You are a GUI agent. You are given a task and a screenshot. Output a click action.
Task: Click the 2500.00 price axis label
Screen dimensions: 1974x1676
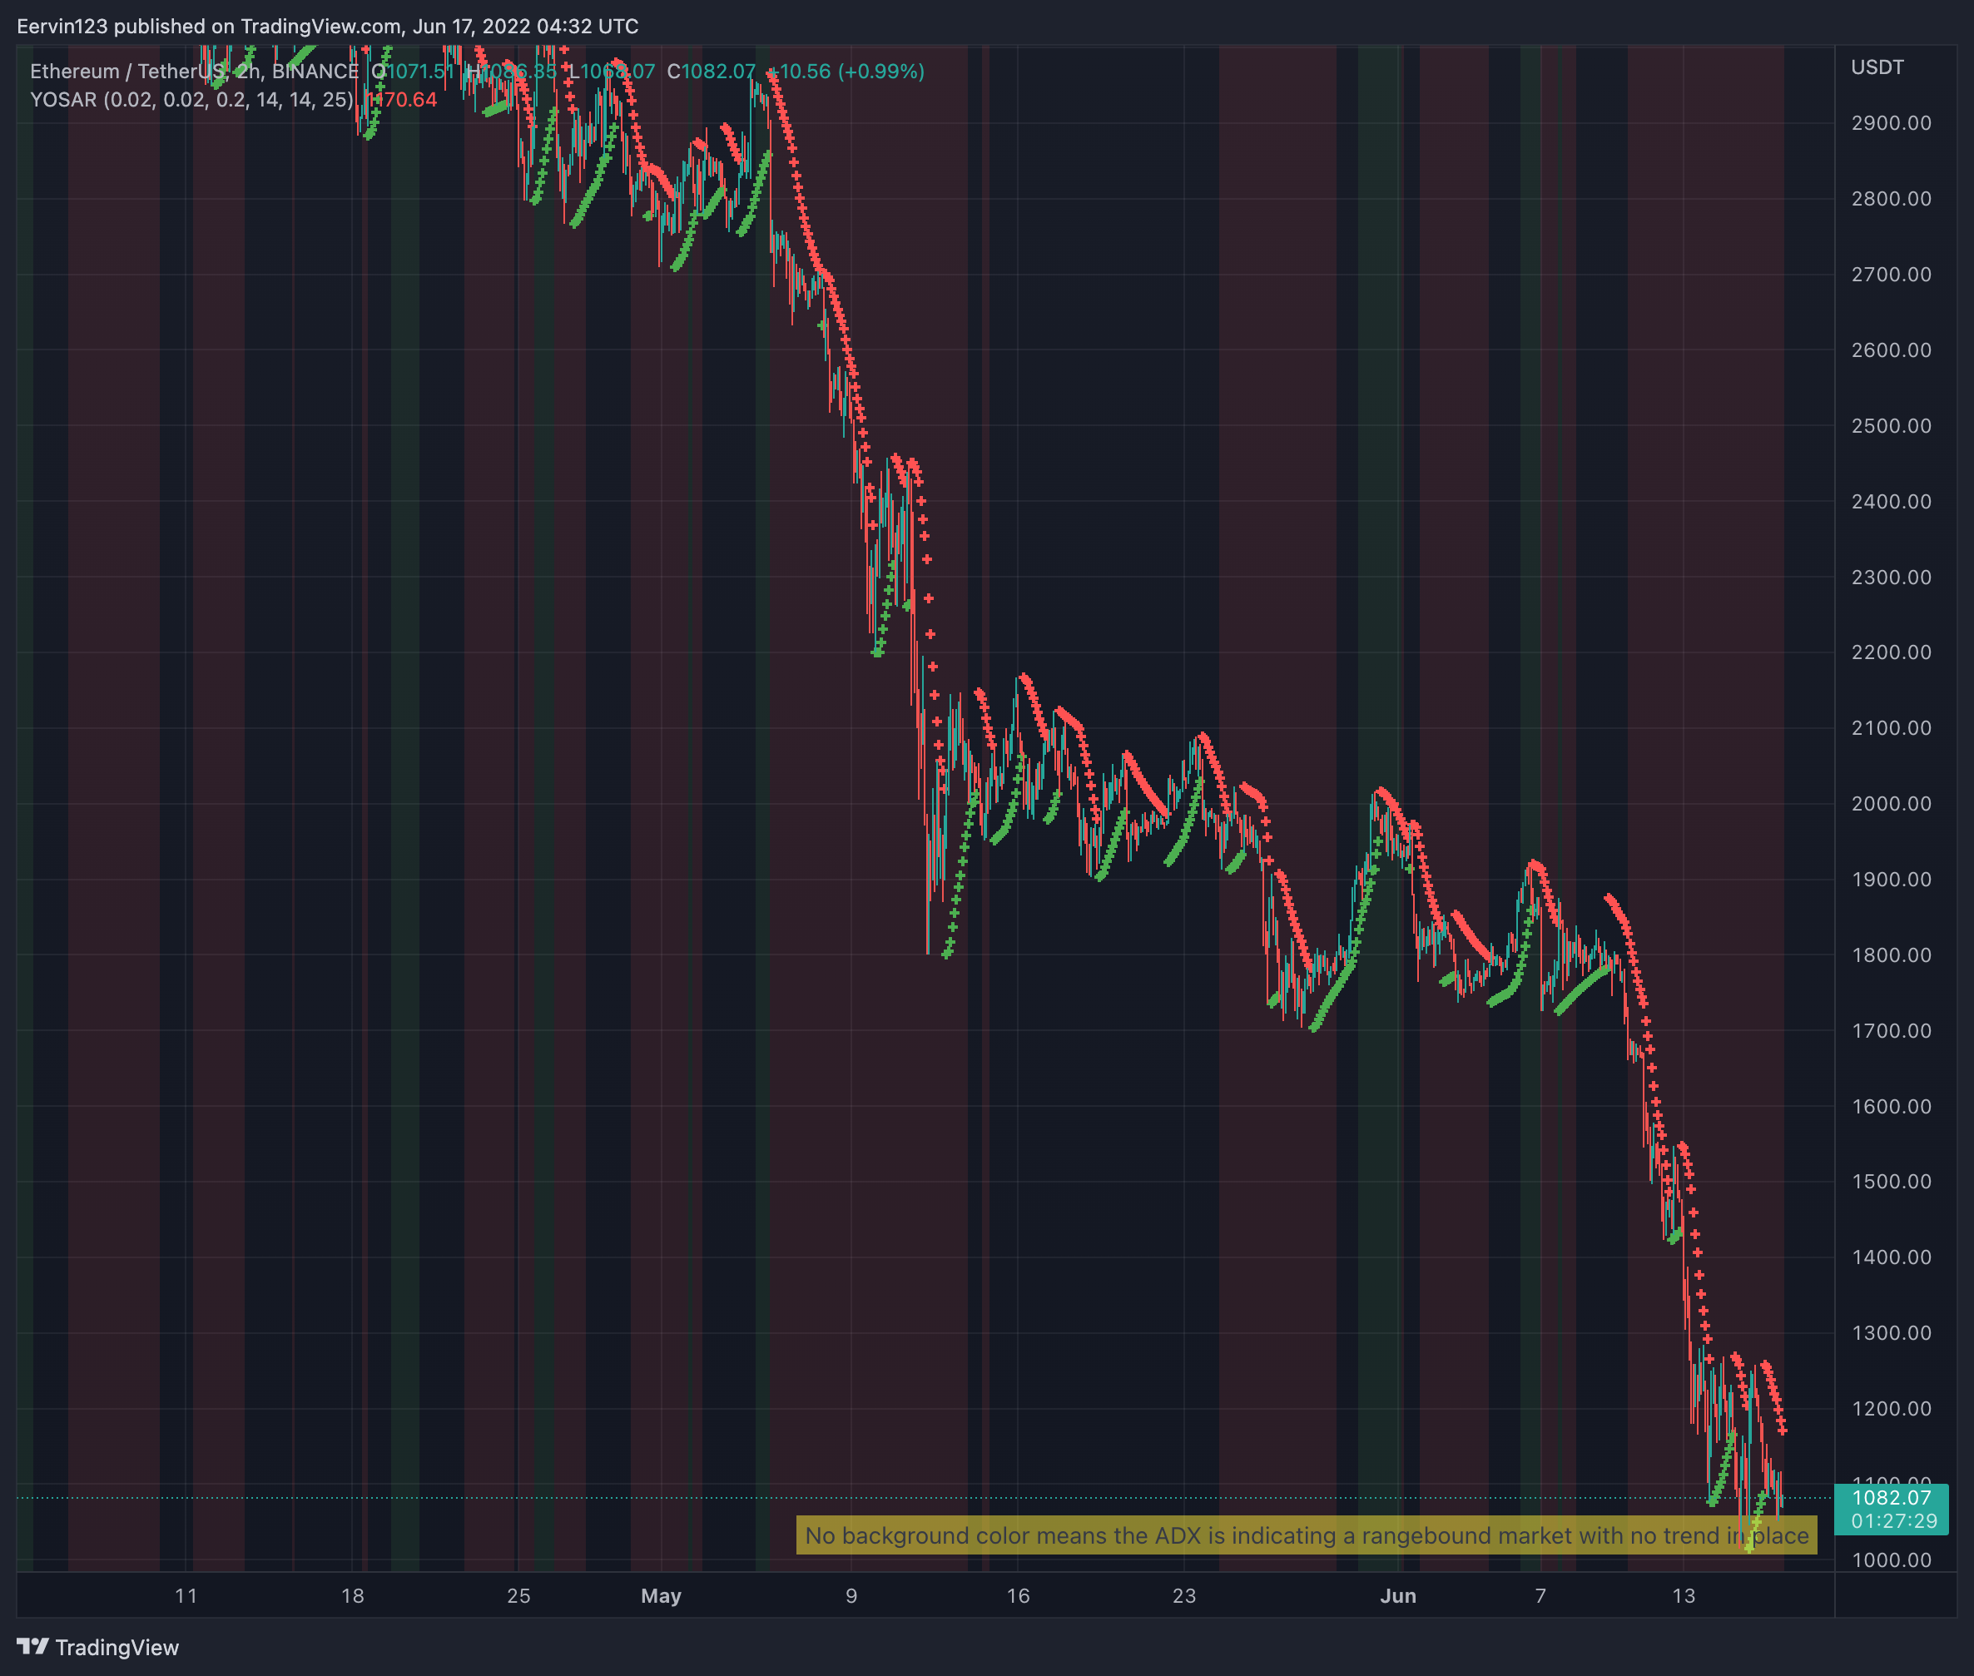1891,425
